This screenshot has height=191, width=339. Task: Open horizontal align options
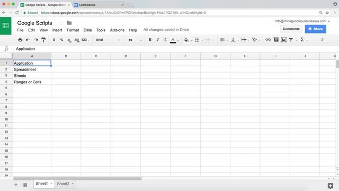[x=222, y=40]
